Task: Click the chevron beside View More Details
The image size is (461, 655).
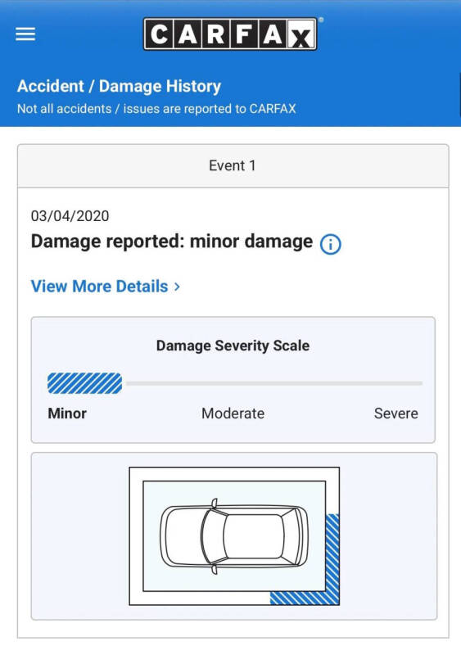Action: 177,287
